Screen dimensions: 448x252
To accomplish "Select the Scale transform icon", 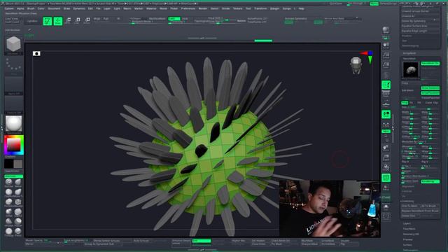I will pos(78,20).
